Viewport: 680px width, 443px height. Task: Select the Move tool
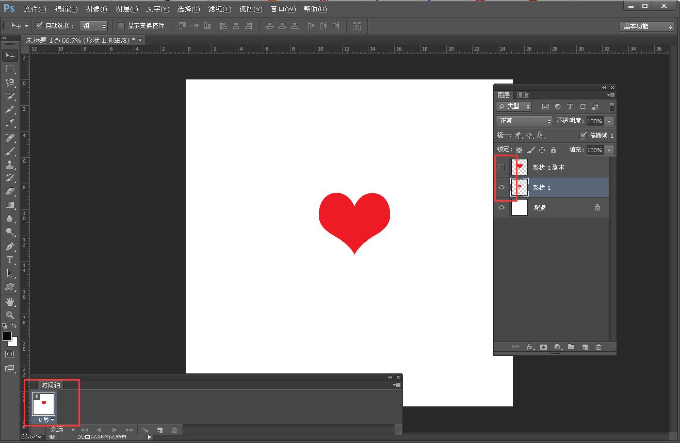click(x=10, y=55)
